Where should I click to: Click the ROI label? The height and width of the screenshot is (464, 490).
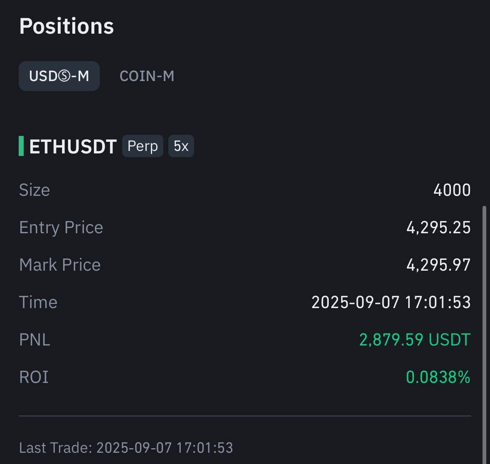[34, 377]
